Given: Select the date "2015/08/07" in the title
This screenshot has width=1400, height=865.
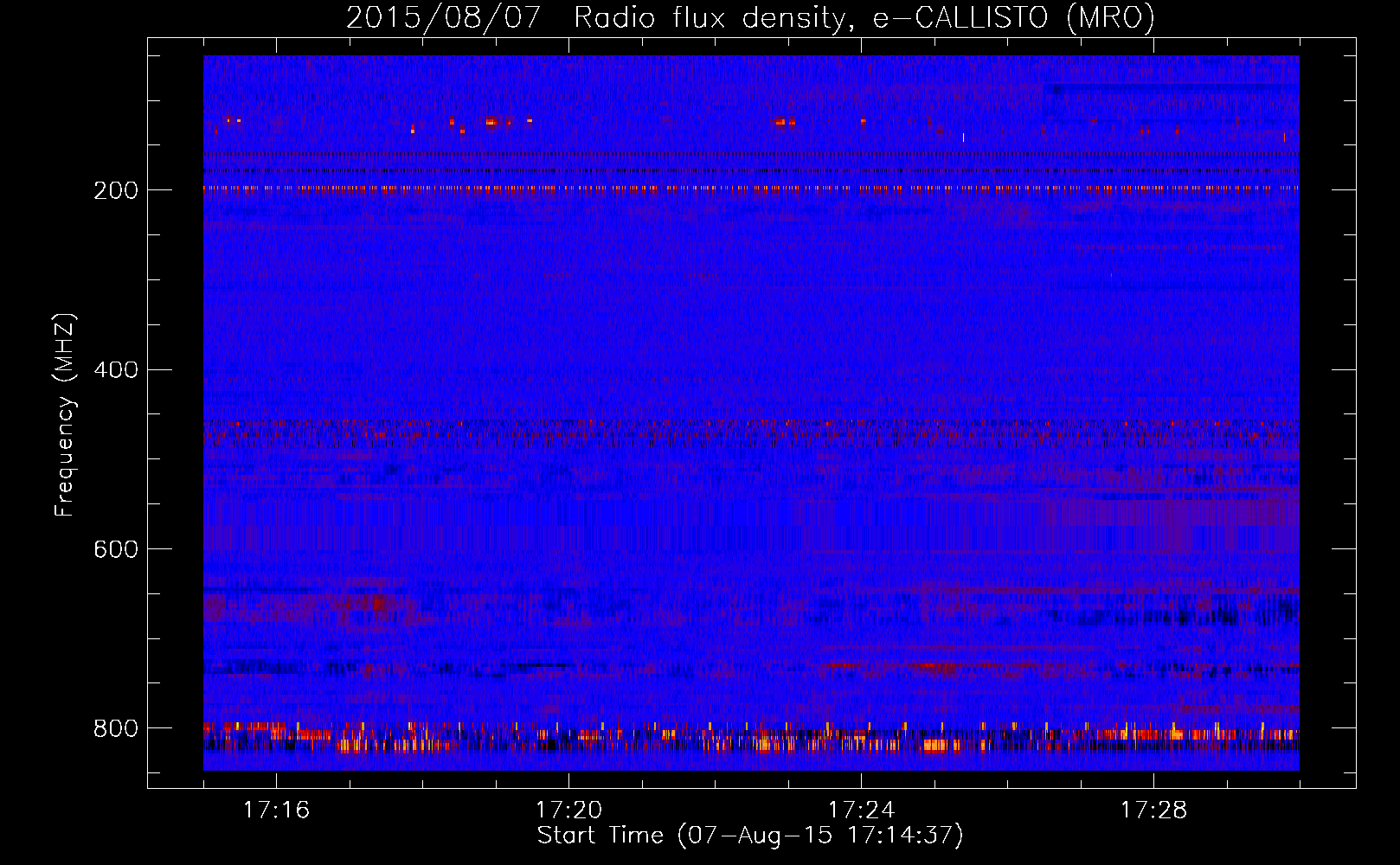Looking at the screenshot, I should pos(444,17).
